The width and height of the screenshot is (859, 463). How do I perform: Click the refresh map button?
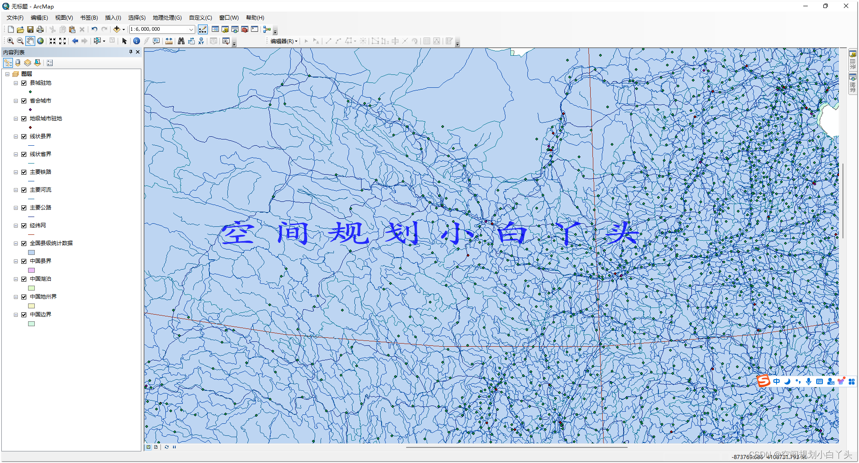166,447
